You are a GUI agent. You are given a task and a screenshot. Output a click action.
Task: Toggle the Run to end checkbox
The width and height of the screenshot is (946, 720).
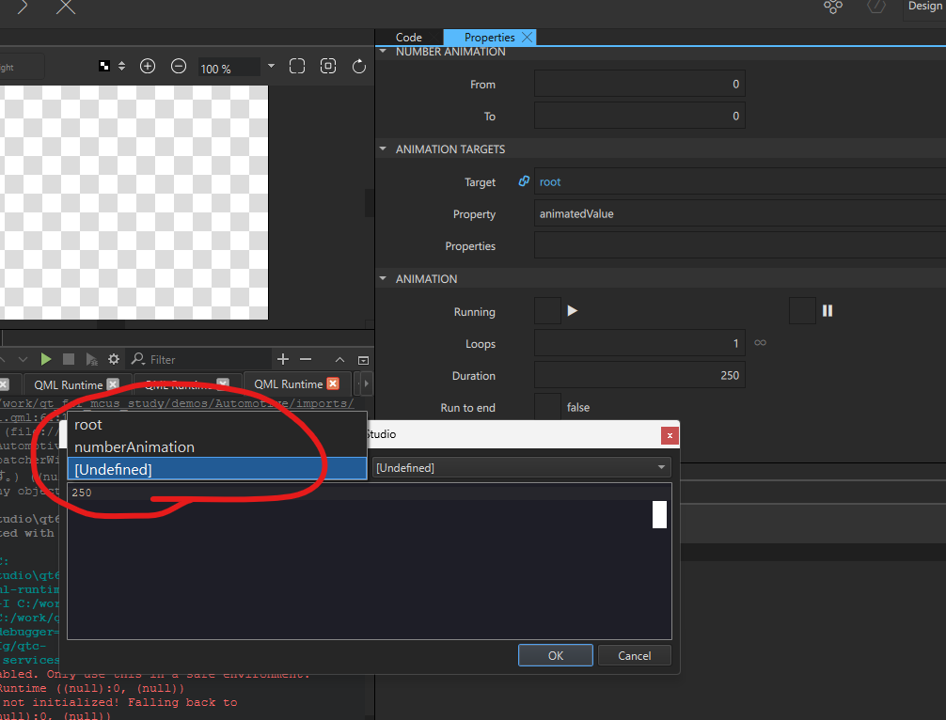(x=548, y=407)
